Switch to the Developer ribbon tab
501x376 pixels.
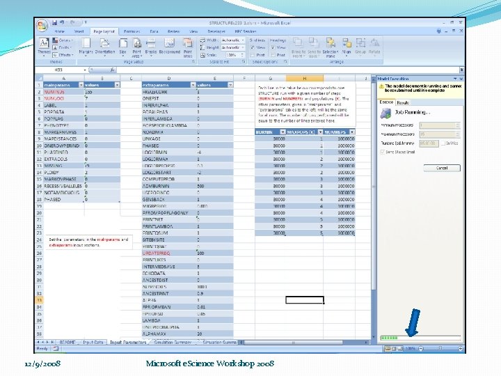(x=216, y=31)
